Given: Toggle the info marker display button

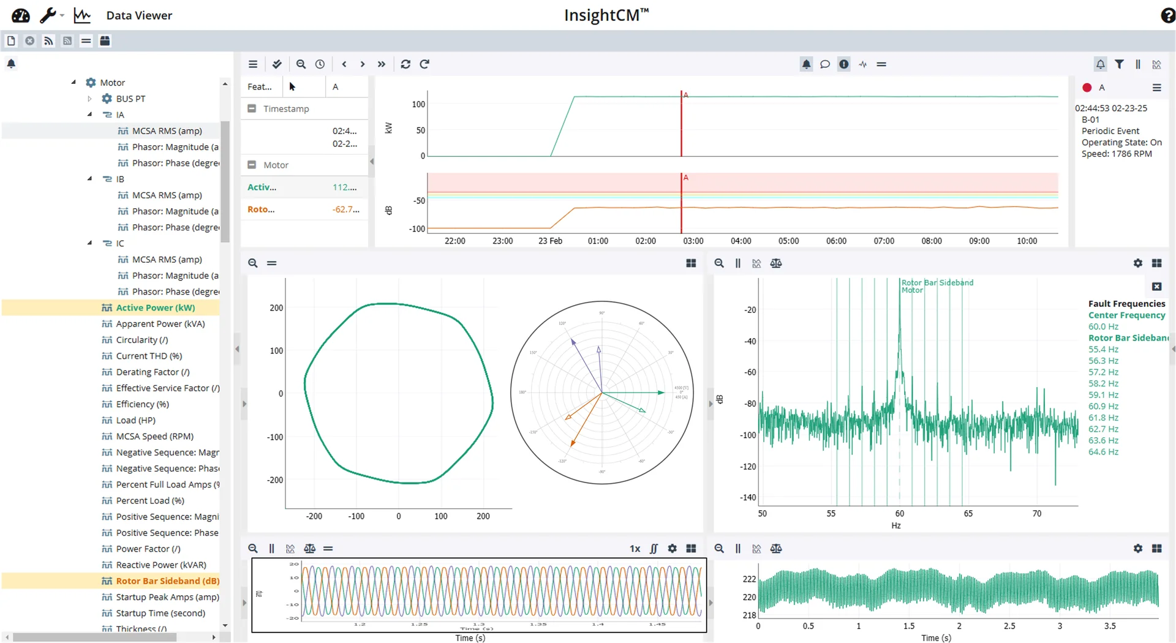Looking at the screenshot, I should (x=844, y=64).
